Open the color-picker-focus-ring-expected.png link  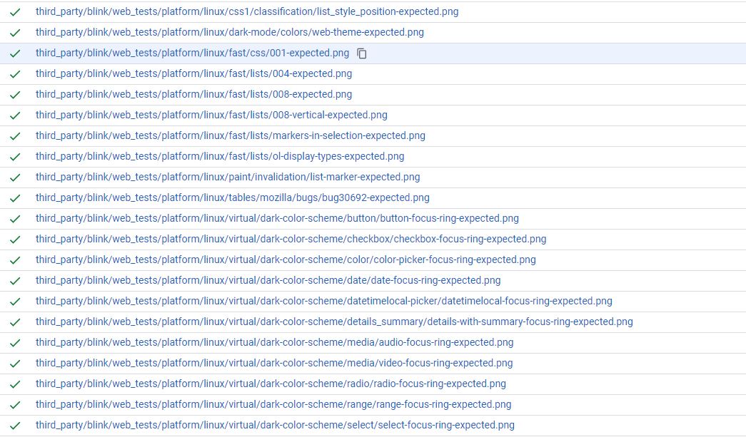(284, 259)
